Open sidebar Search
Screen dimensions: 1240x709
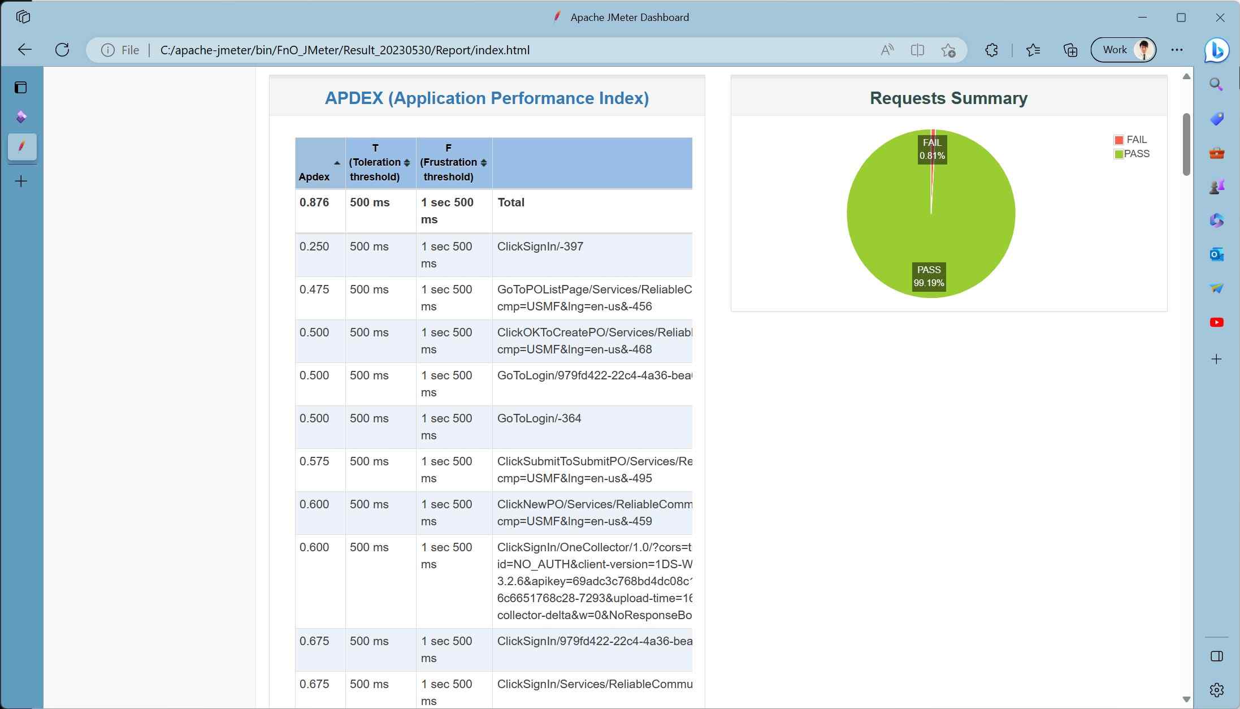coord(1216,85)
